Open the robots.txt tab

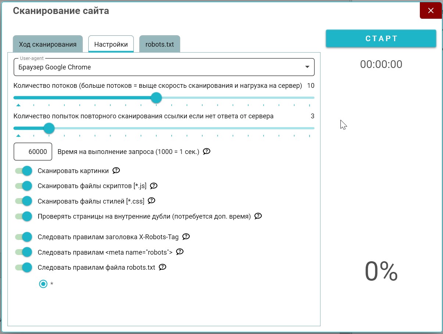(x=160, y=44)
